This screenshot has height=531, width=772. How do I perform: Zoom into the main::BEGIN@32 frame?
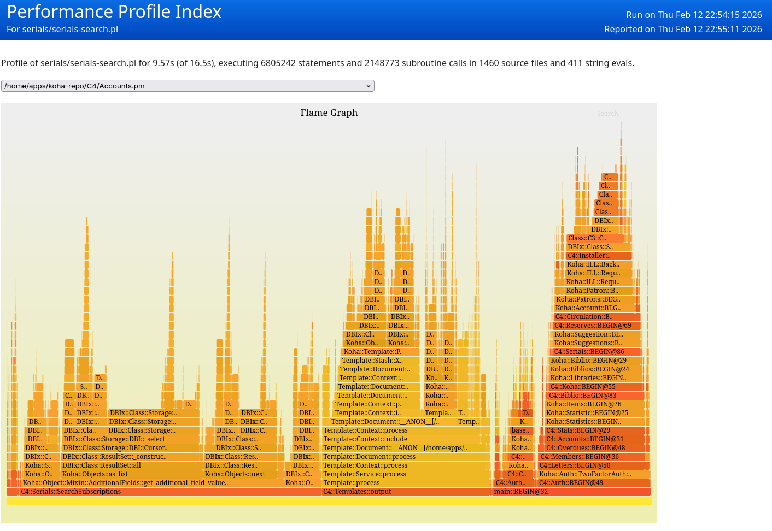point(571,492)
